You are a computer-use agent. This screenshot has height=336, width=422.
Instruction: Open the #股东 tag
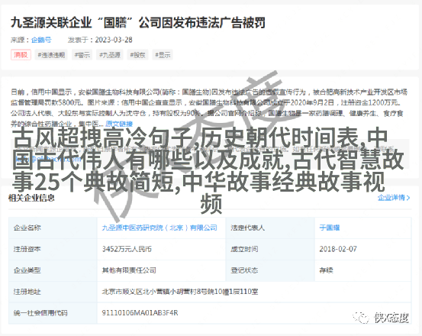[x=137, y=55]
